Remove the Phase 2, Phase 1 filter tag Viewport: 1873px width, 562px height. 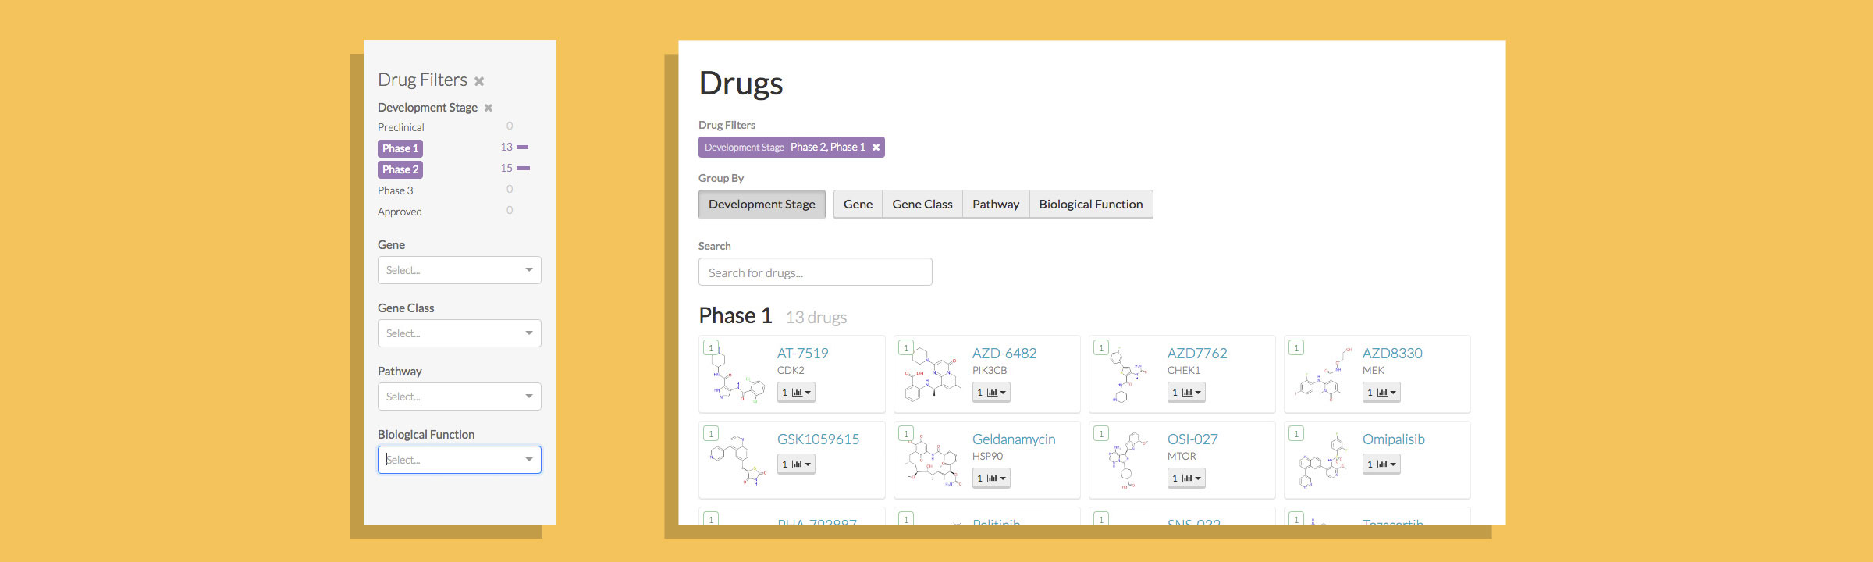[x=876, y=148]
